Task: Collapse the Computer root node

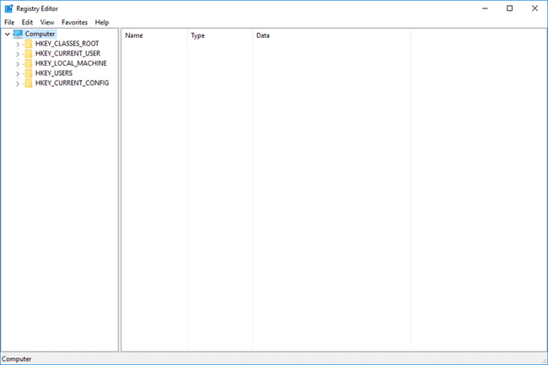Action: click(x=8, y=34)
